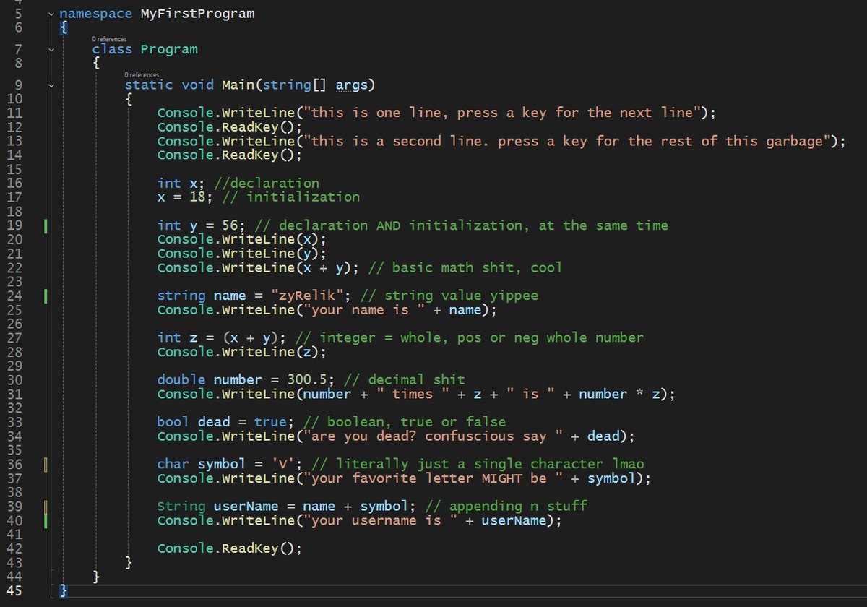Click the value '18' on line 17
The image size is (867, 607).
[x=197, y=197]
